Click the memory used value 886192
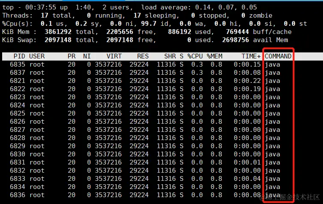The image size is (323, 204). point(180,32)
